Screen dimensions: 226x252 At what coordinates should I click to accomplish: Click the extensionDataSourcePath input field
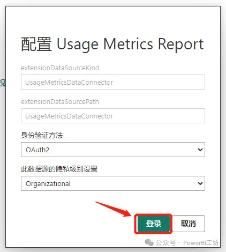pos(113,116)
